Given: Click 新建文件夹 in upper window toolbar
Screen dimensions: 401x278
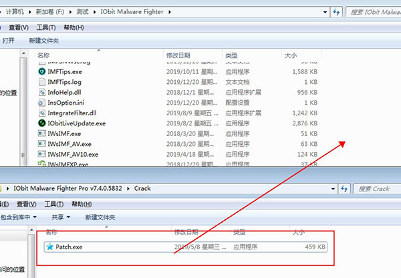Looking at the screenshot, I should pyautogui.click(x=43, y=41).
